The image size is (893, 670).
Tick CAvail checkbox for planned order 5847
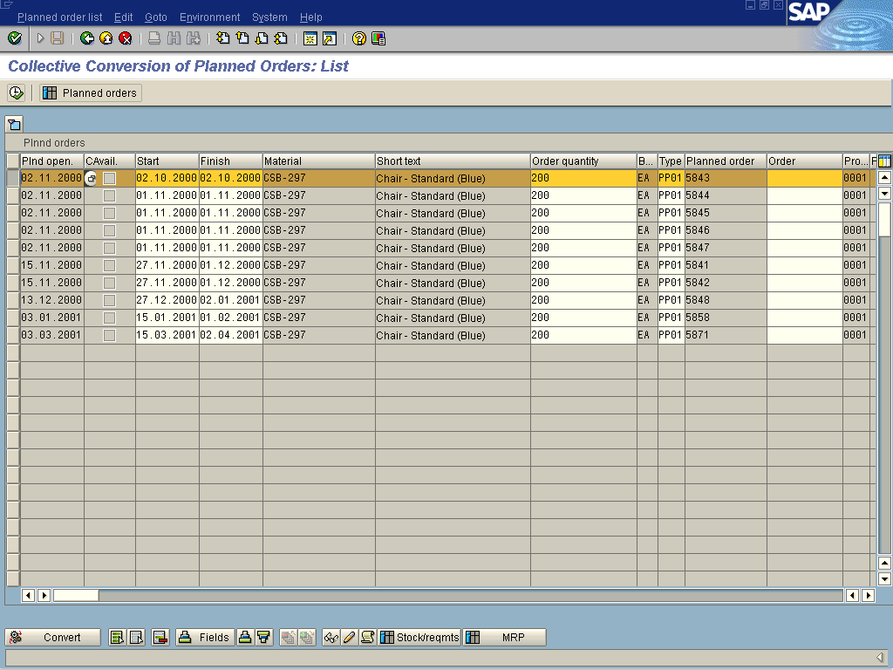(x=109, y=249)
